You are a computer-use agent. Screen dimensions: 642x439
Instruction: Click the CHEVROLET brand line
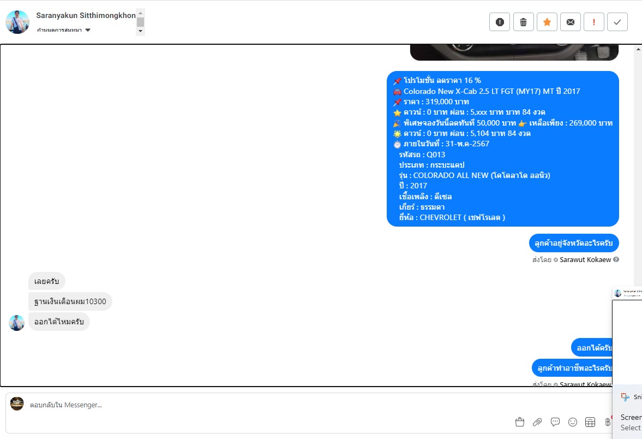[452, 217]
